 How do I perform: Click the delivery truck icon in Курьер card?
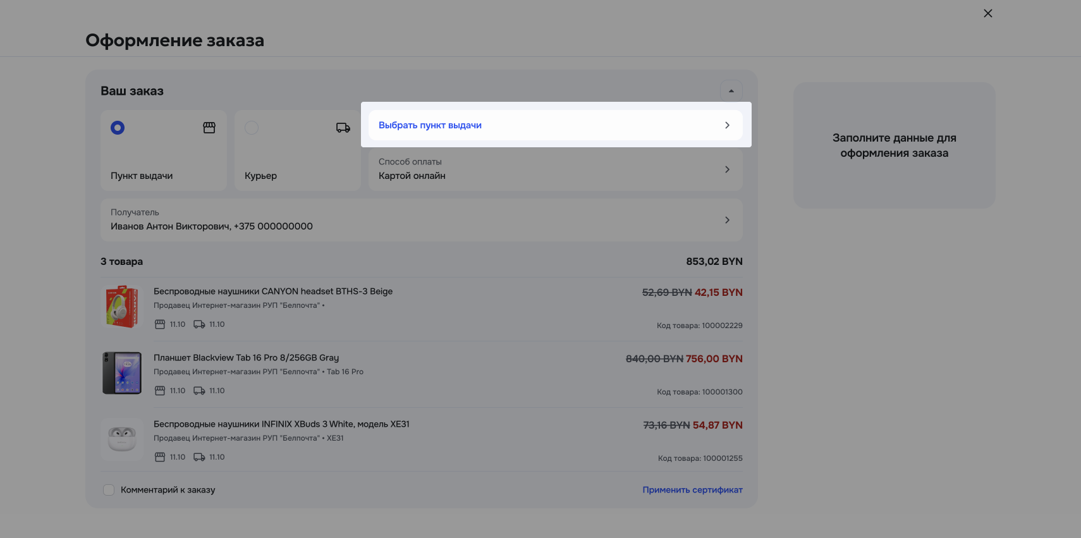tap(343, 128)
